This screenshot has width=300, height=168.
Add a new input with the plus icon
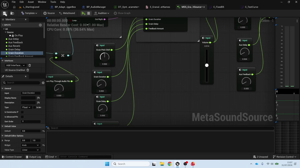tap(40, 25)
